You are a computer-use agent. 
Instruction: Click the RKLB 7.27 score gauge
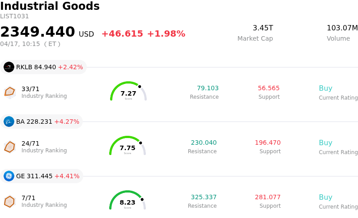click(x=128, y=92)
